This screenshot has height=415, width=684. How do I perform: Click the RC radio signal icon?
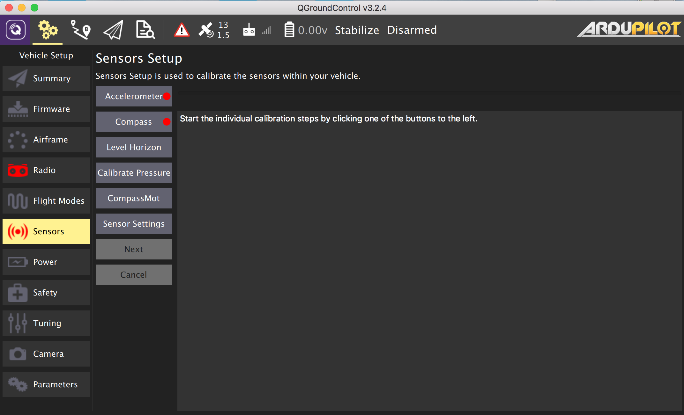[x=249, y=30]
